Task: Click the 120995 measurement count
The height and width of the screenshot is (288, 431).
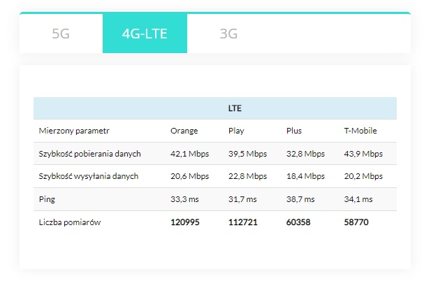Action: (x=184, y=222)
